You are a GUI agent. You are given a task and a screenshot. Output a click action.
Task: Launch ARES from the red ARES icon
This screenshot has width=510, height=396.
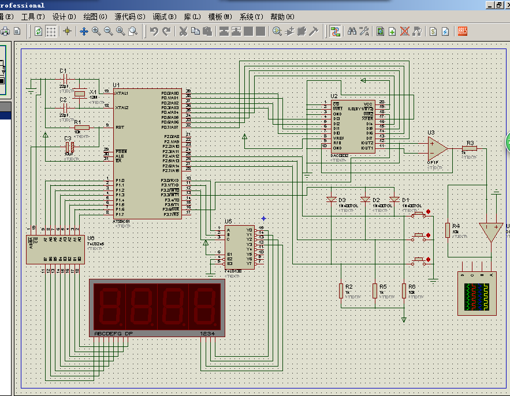point(462,31)
